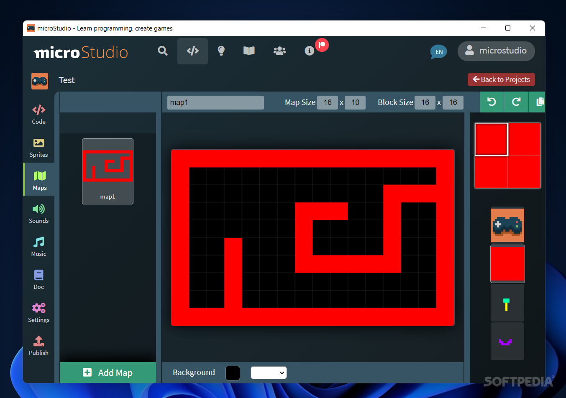Viewport: 566px width, 398px height.
Task: Open the Settings section in sidebar
Action: [x=39, y=313]
